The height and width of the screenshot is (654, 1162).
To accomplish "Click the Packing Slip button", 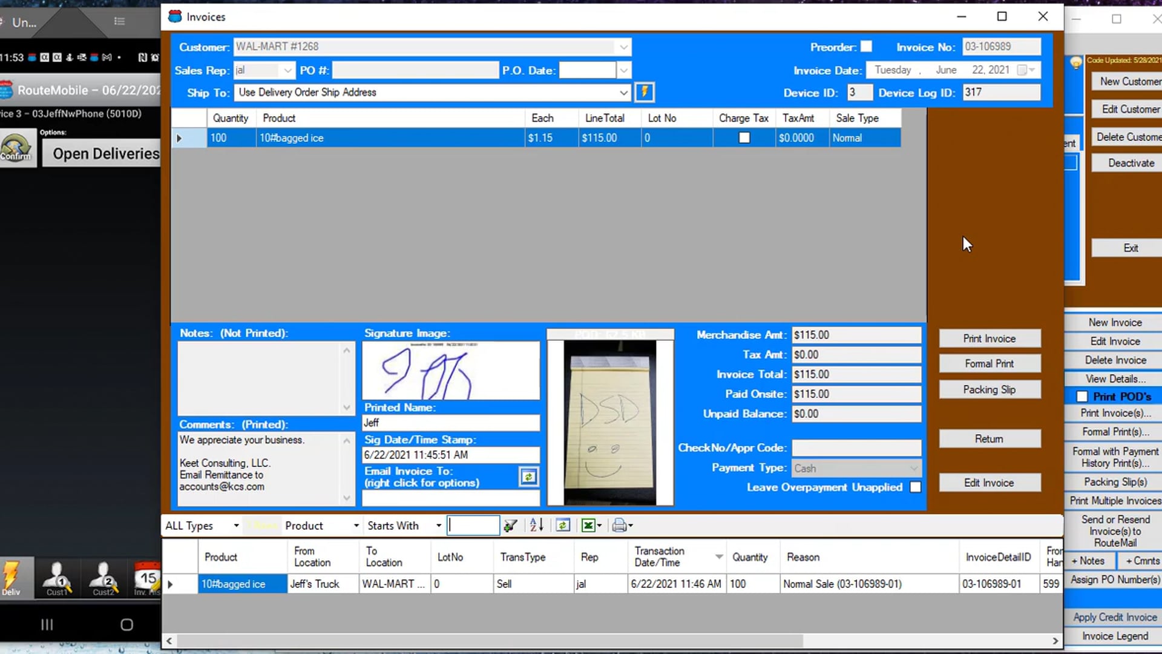I will [x=990, y=390].
